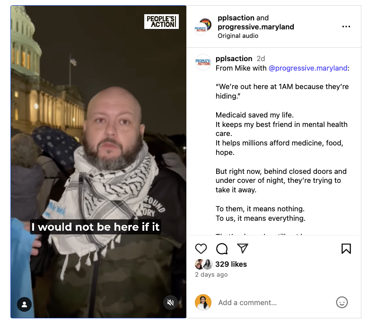Unmute the video with the speaker icon
368x325 pixels.
pyautogui.click(x=170, y=302)
